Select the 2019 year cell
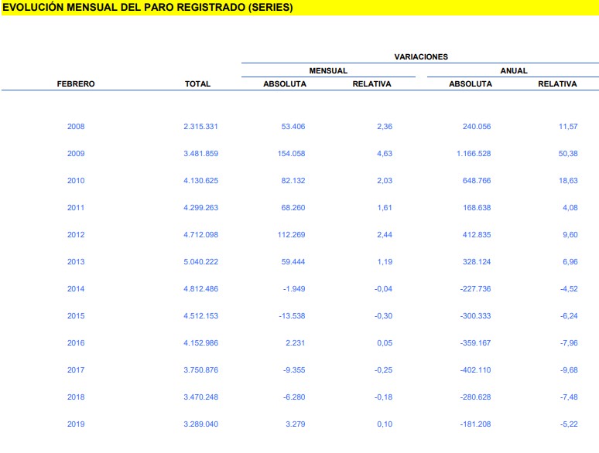This screenshot has height=453, width=599. point(76,424)
